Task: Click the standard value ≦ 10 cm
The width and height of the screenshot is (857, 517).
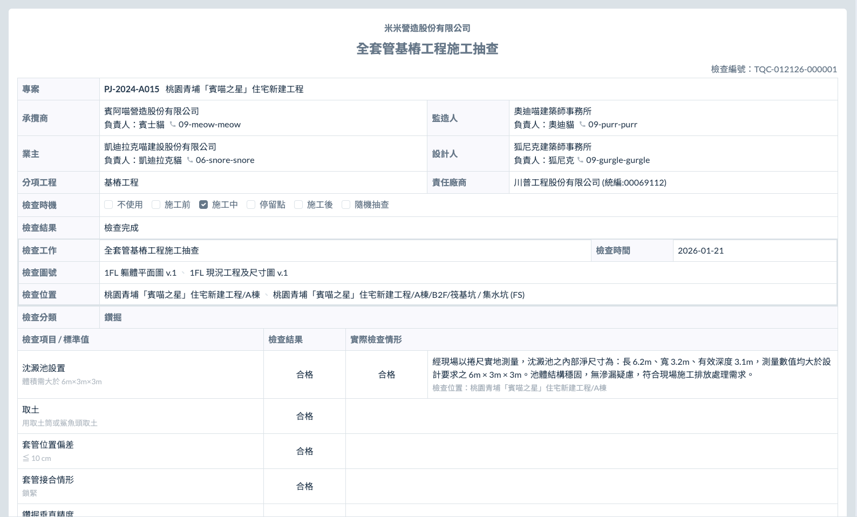Action: pos(37,458)
